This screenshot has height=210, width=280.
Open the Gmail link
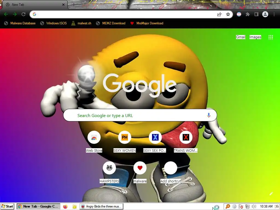pyautogui.click(x=241, y=37)
